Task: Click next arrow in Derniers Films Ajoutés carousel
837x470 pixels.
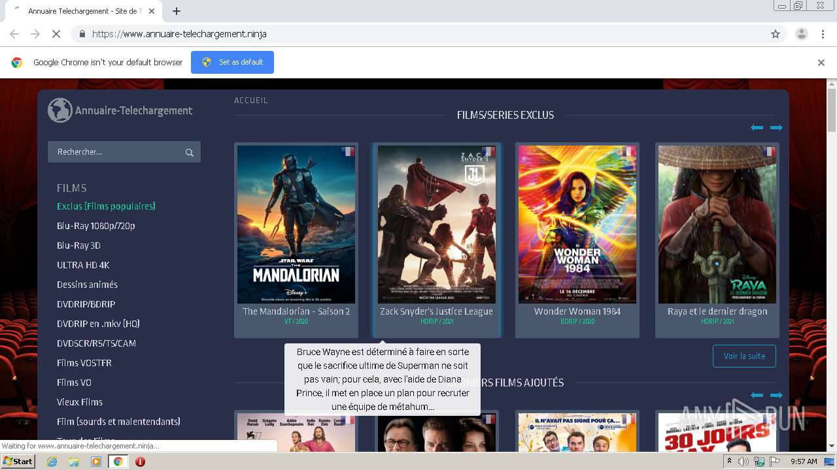Action: [x=776, y=395]
